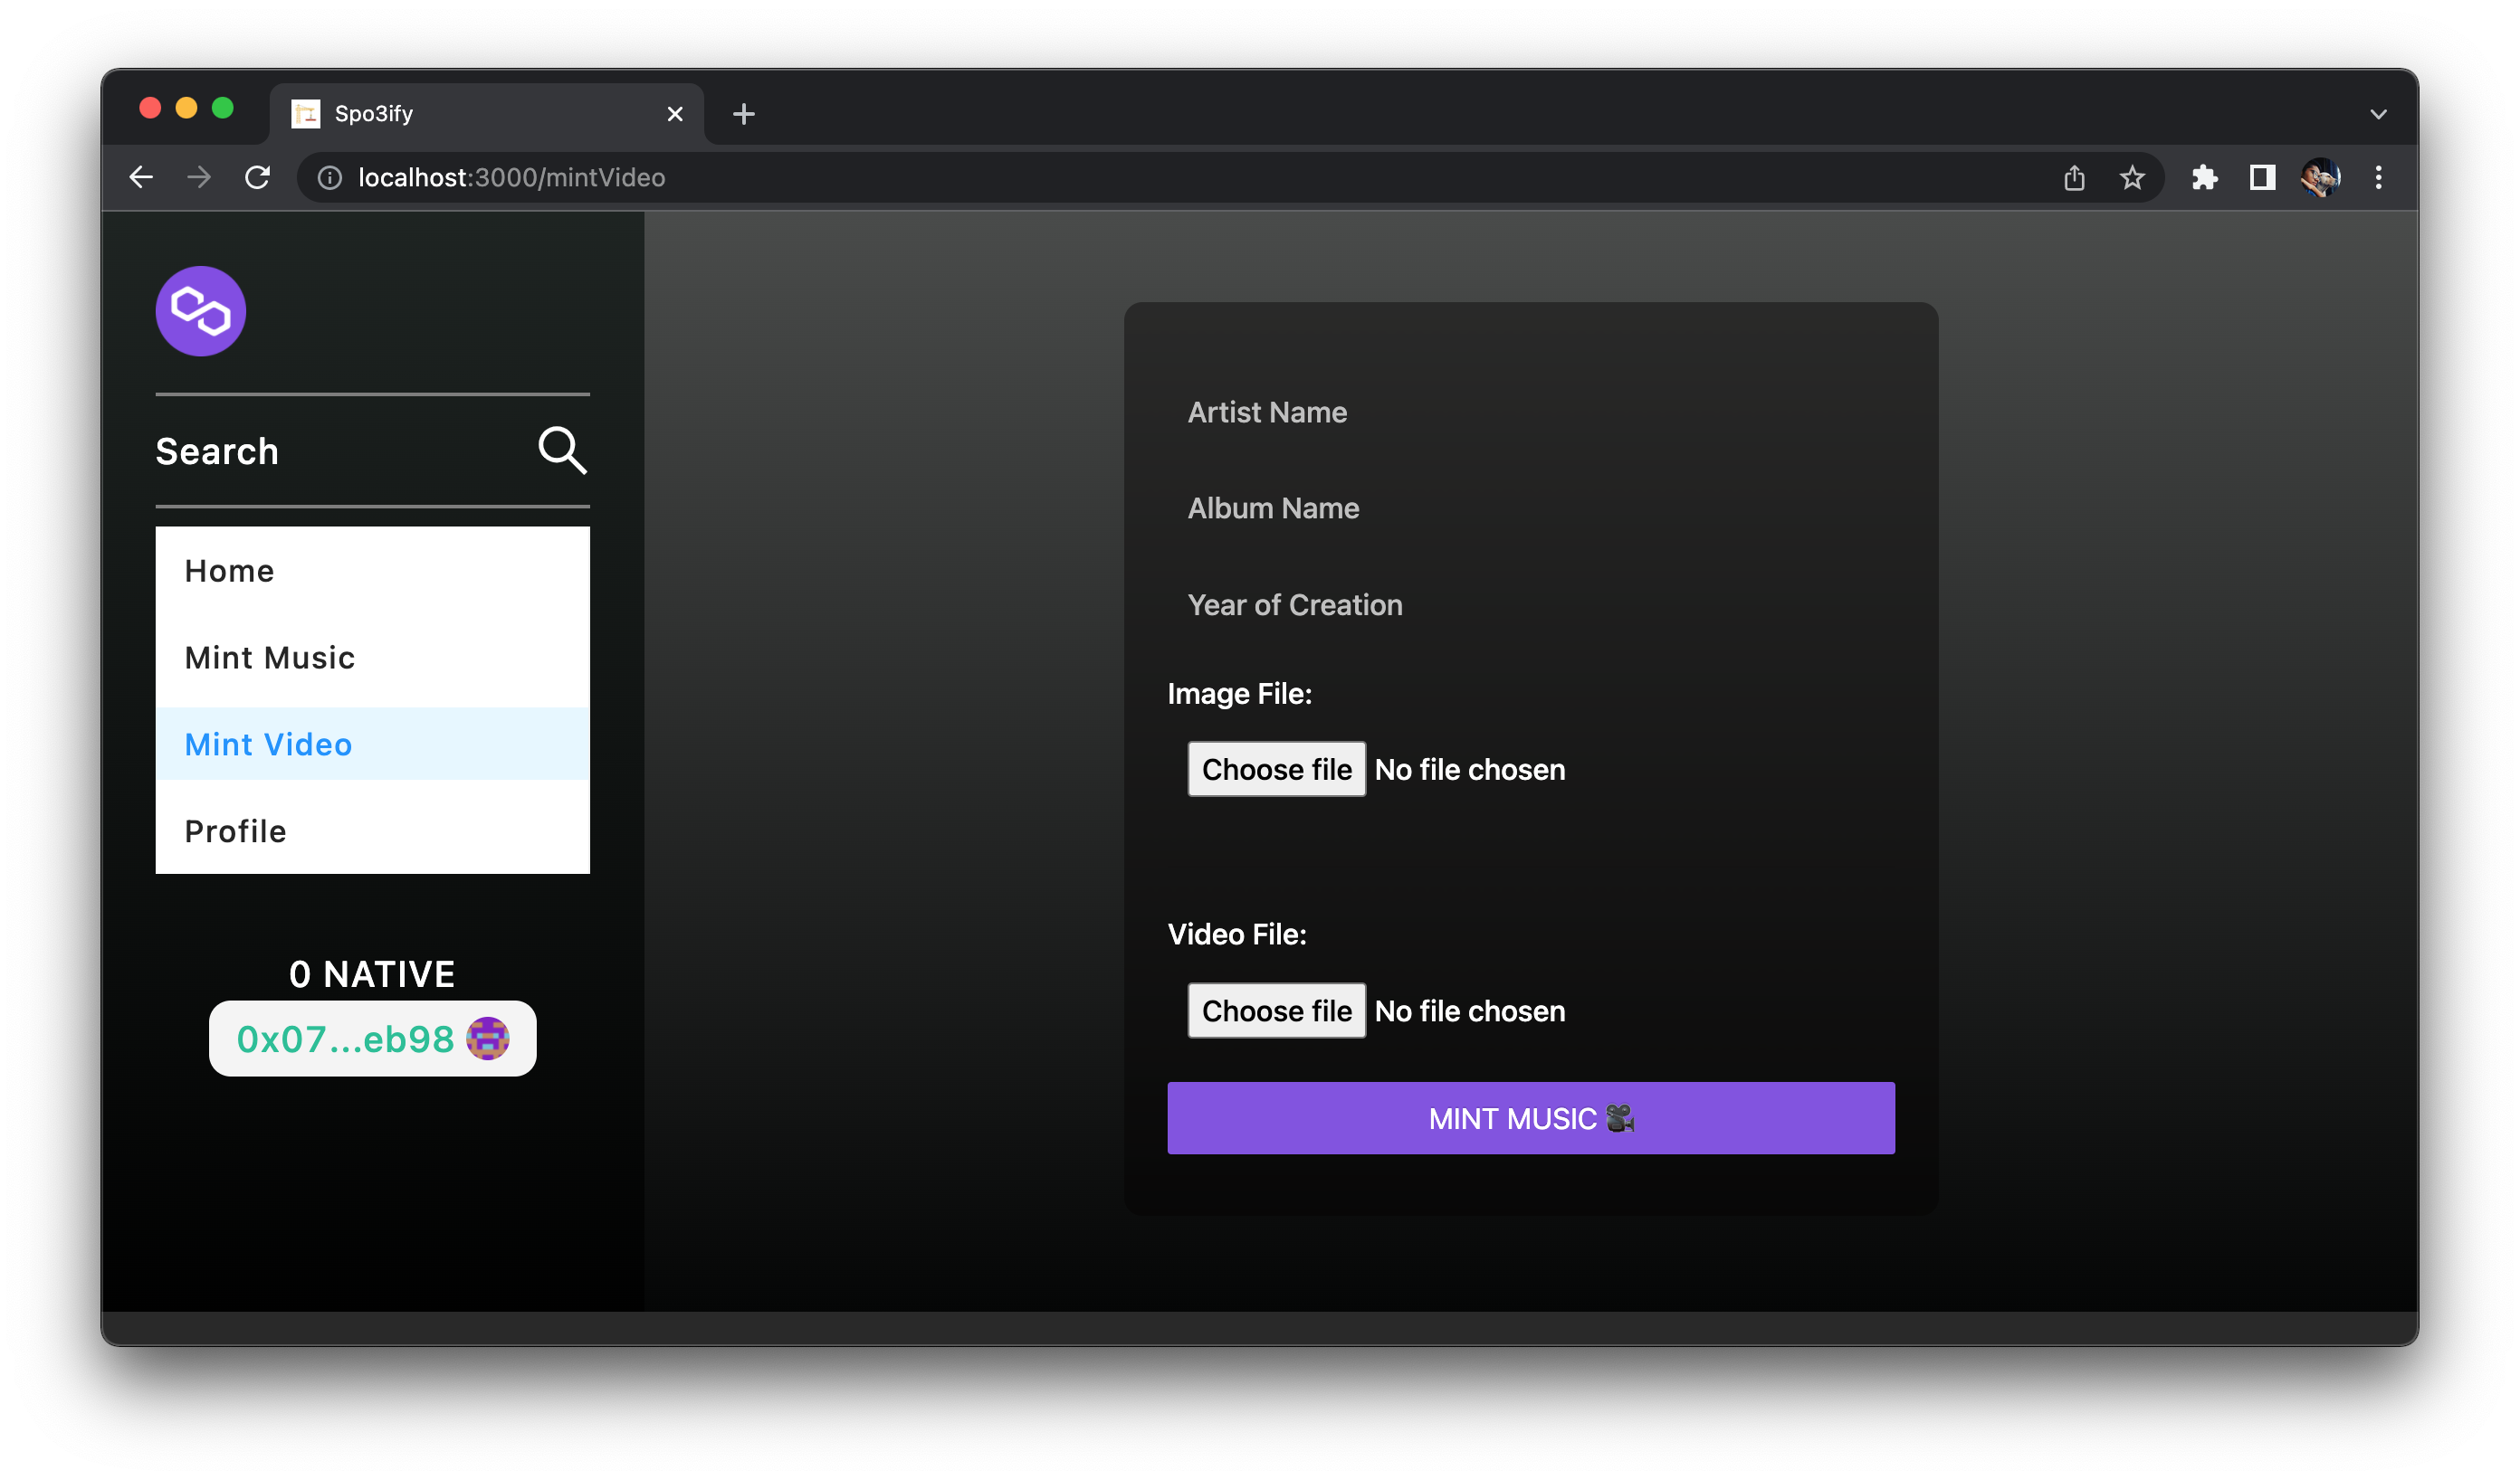Expand the tab search chevron
Viewport: 2520px width, 1480px height.
[2378, 114]
